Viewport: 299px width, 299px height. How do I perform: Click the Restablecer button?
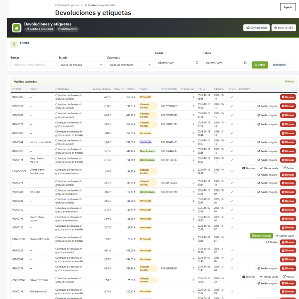click(x=279, y=65)
